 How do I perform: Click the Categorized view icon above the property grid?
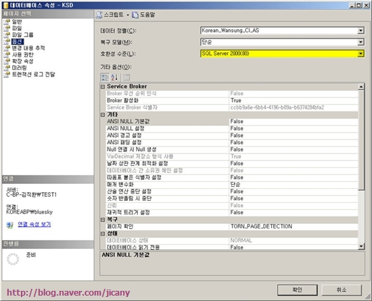[105, 77]
